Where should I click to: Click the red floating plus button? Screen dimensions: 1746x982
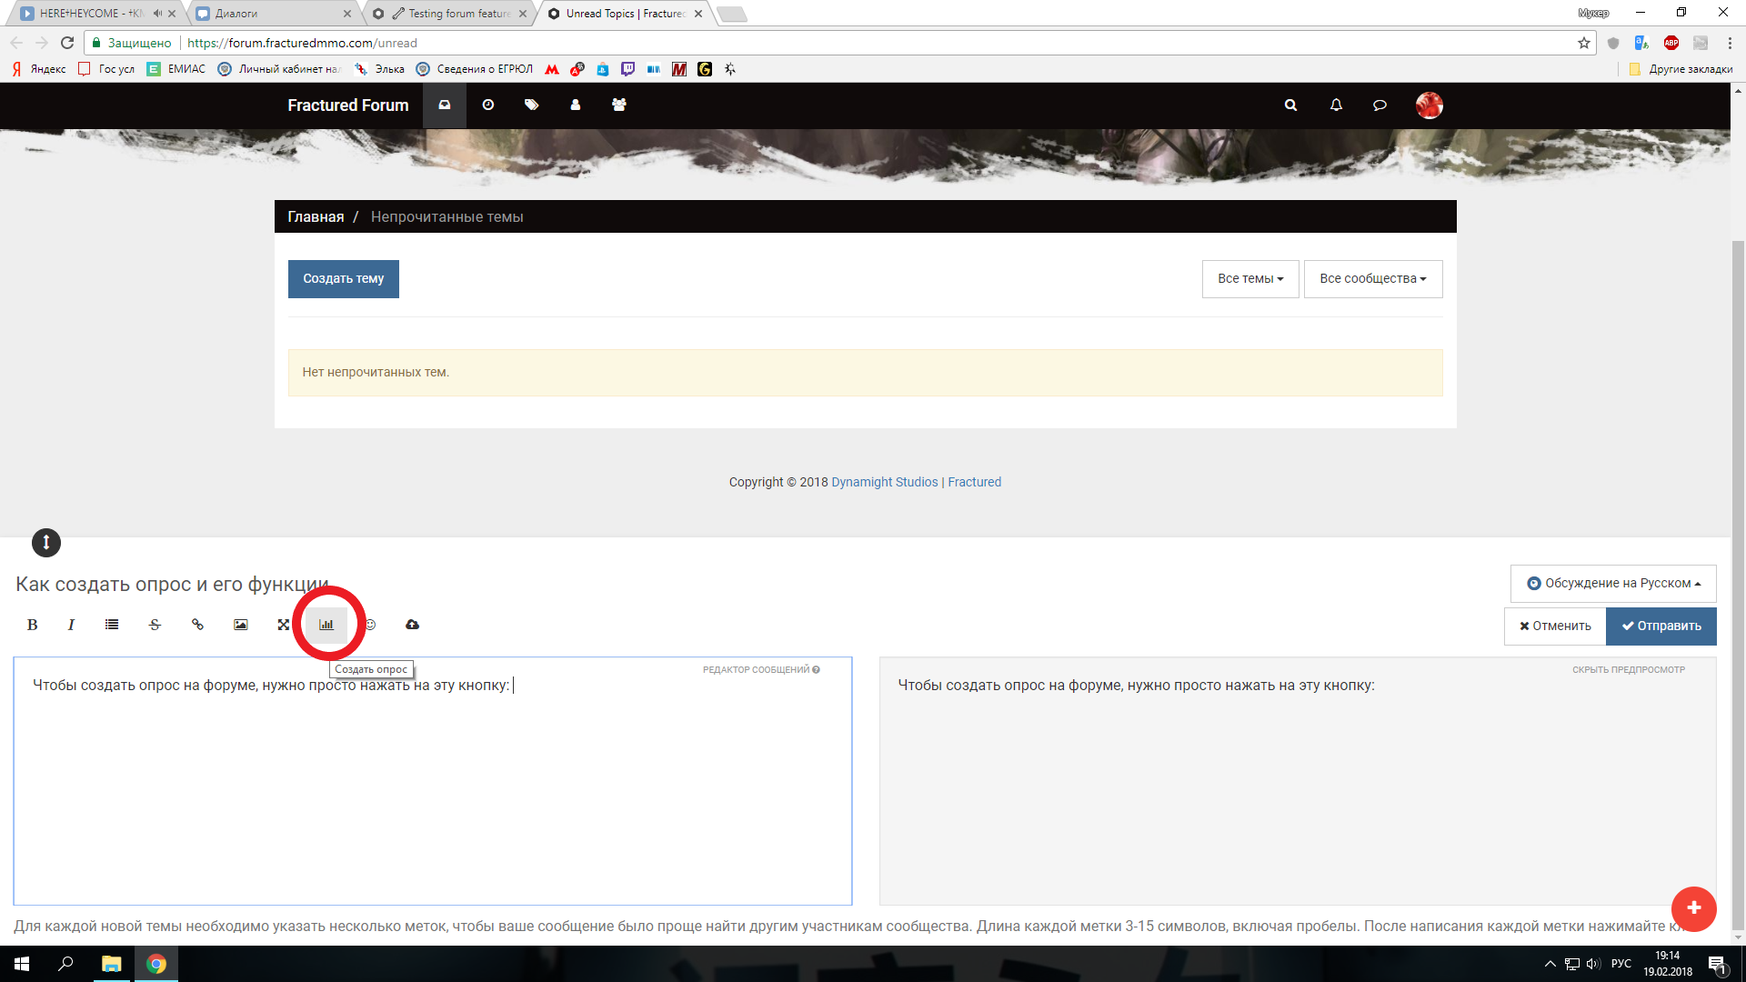[x=1693, y=908]
